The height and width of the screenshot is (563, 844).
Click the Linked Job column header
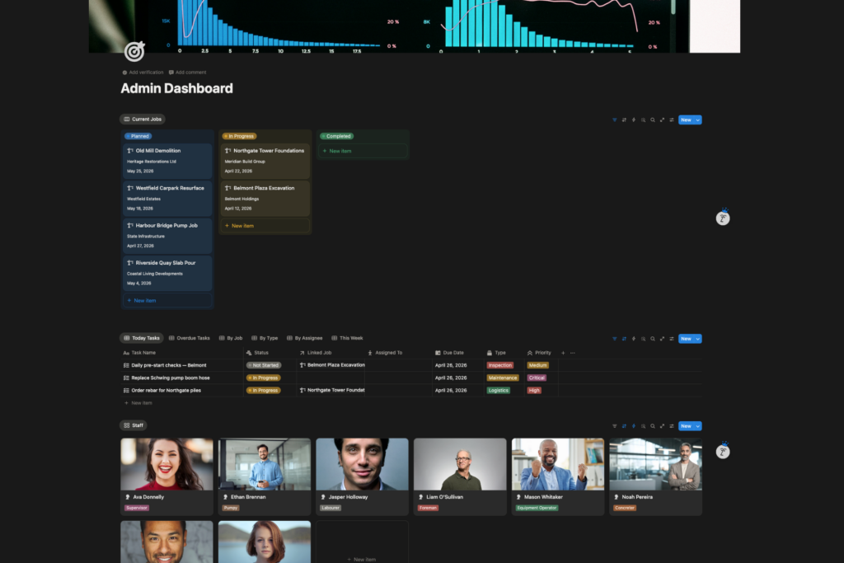tap(316, 353)
